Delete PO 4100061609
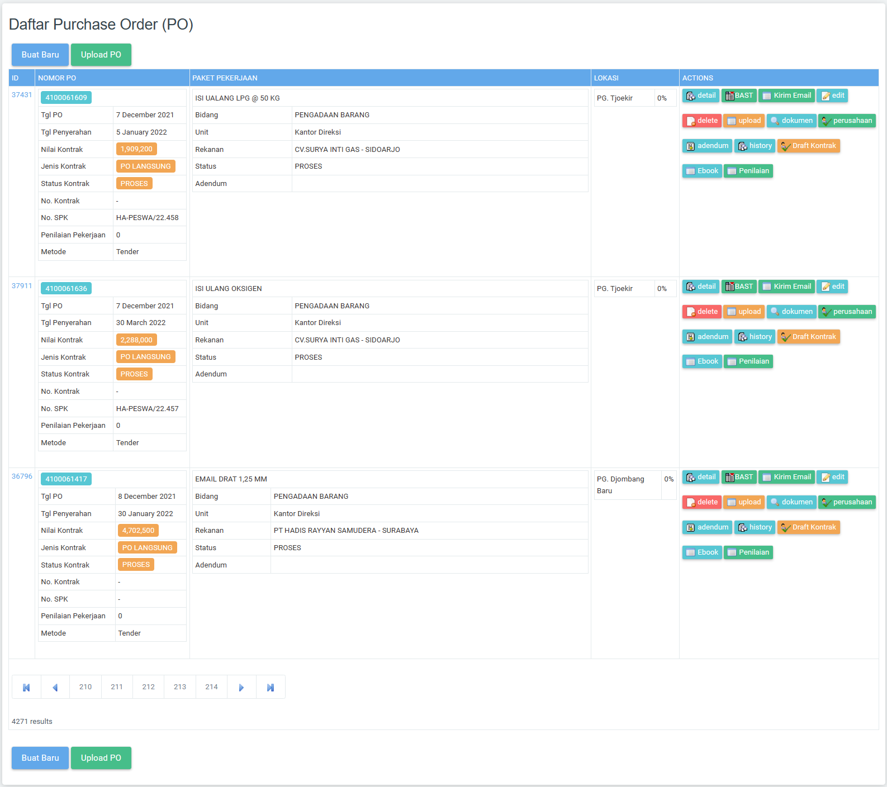Screen dimensions: 887x787 (702, 121)
